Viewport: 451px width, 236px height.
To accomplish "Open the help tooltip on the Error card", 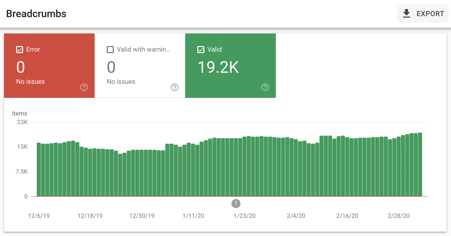I will point(84,87).
